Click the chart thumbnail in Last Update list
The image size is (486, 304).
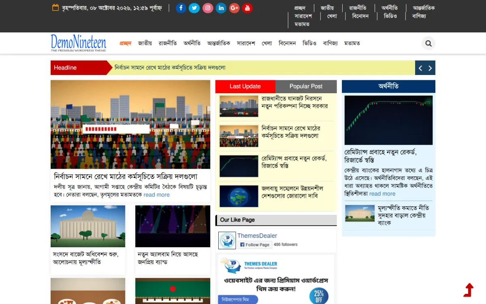(239, 166)
